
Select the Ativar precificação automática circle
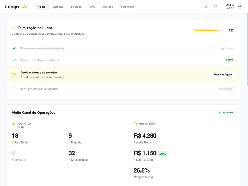pyautogui.click(x=14, y=89)
